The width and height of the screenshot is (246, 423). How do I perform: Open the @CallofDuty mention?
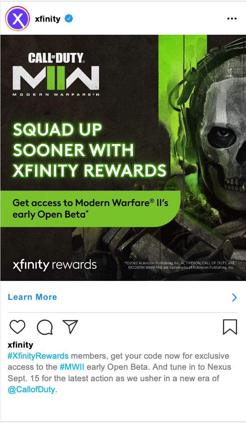coord(32,389)
